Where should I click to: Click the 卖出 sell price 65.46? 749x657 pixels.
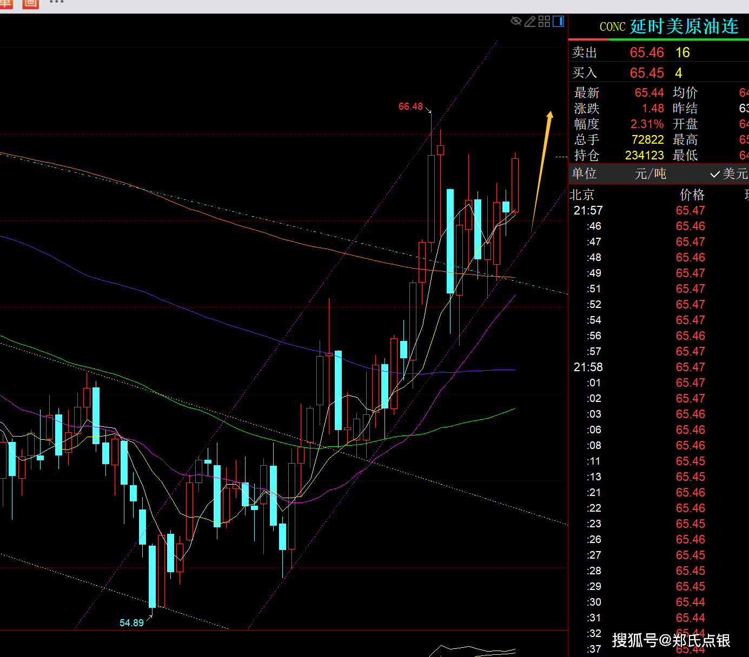646,52
